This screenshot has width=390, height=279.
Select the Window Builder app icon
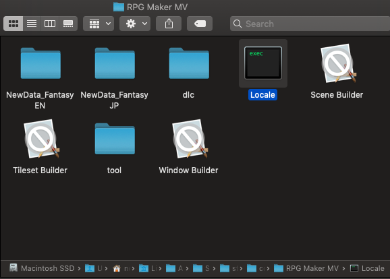point(190,139)
